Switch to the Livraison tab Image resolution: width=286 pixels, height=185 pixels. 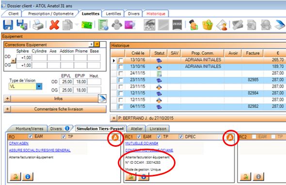(158, 129)
